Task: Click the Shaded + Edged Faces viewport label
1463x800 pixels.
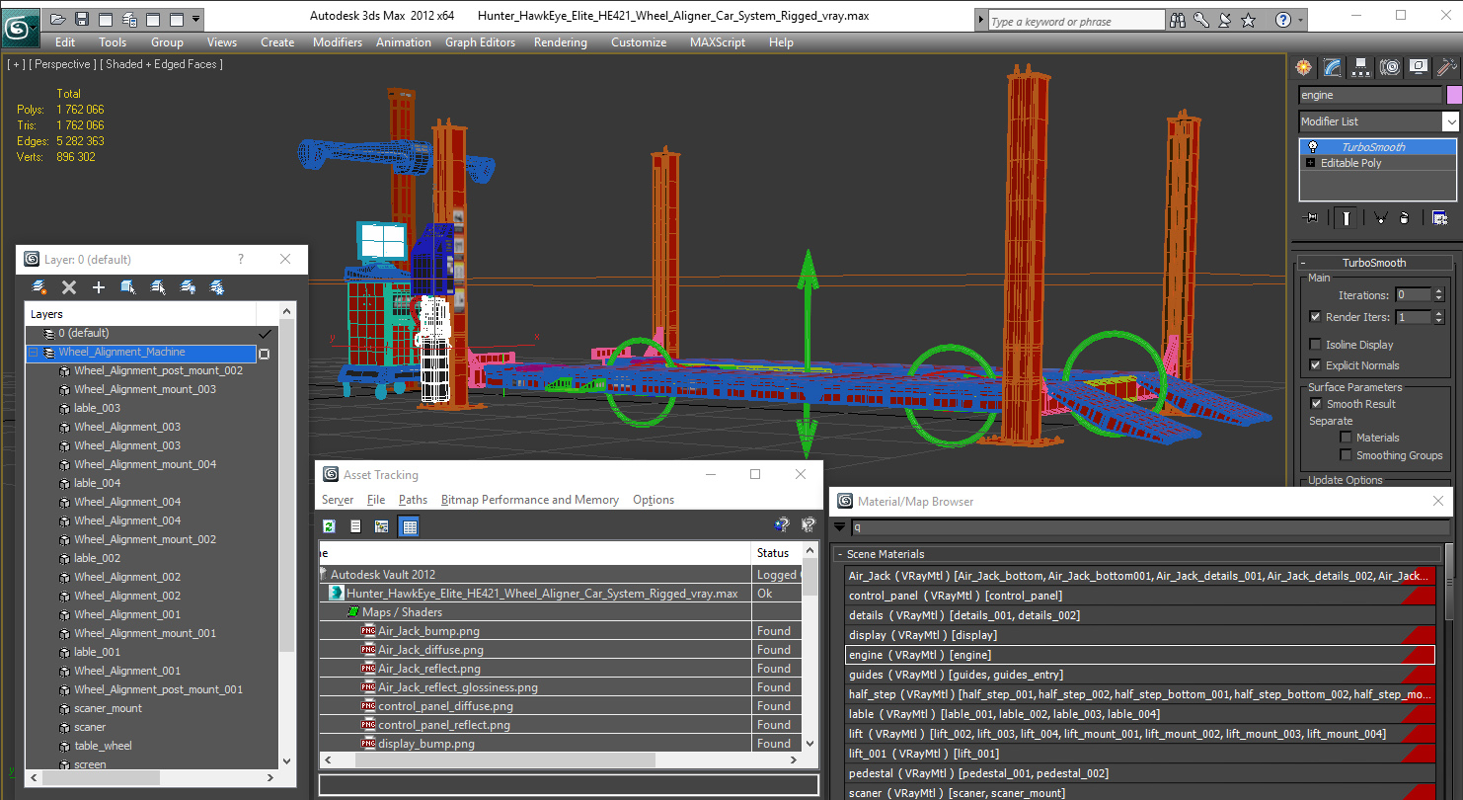Action: click(164, 64)
